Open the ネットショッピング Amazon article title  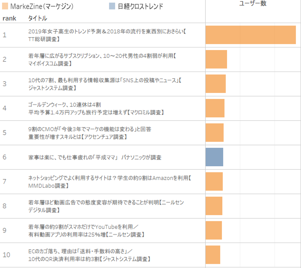[110, 182]
